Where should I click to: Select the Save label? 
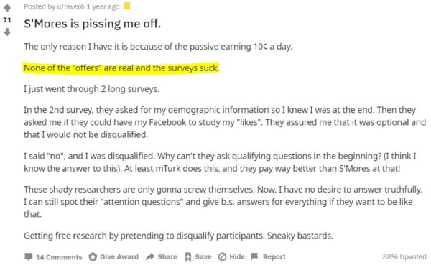point(203,256)
